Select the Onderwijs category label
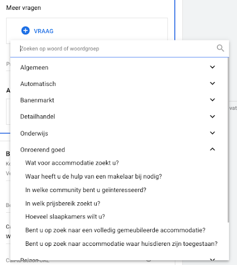237x265 pixels. click(34, 134)
